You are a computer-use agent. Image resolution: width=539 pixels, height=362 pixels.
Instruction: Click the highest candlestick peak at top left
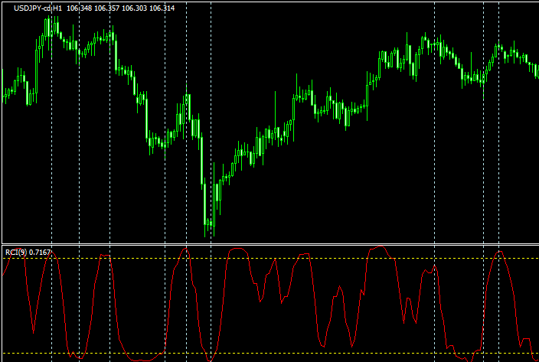coord(47,24)
